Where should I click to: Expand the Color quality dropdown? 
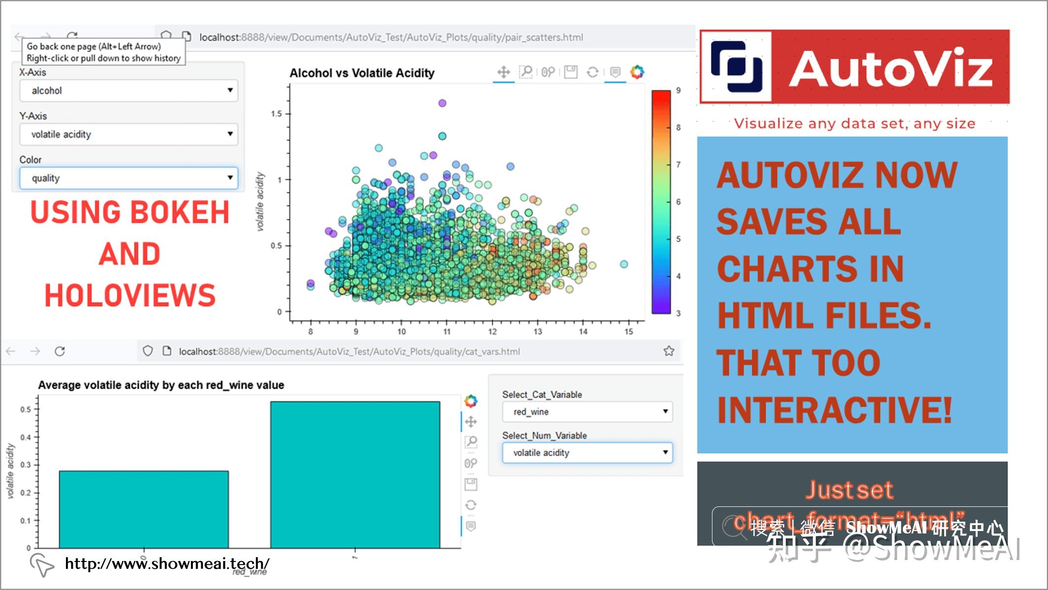[x=128, y=178]
